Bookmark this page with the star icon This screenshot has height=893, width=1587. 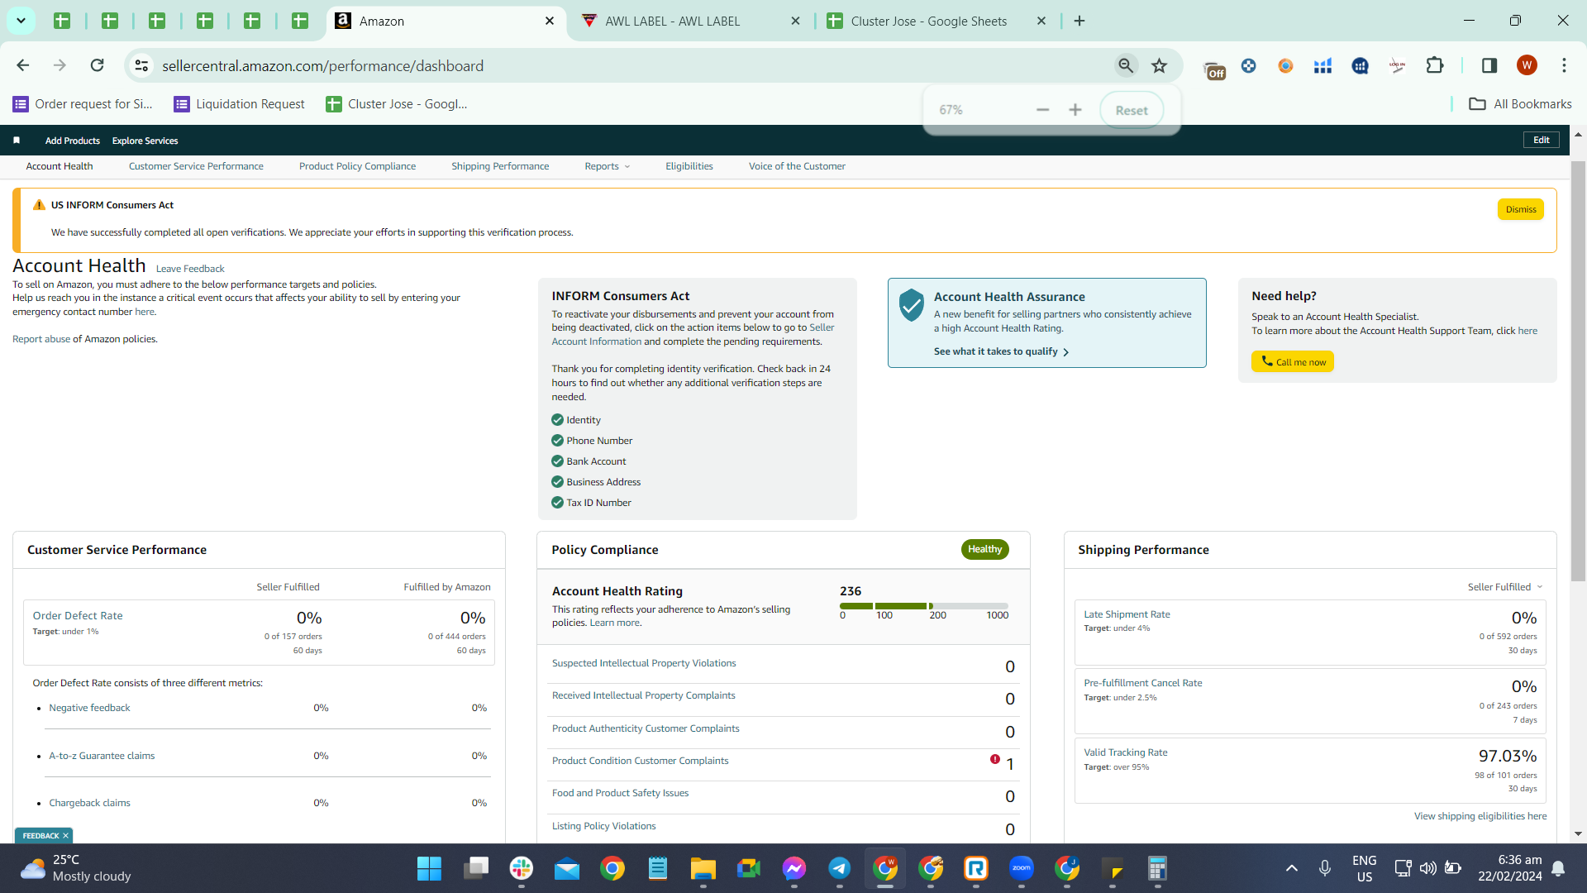click(x=1160, y=65)
